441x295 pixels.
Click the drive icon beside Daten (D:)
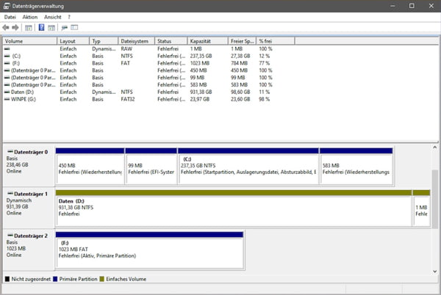click(8, 92)
